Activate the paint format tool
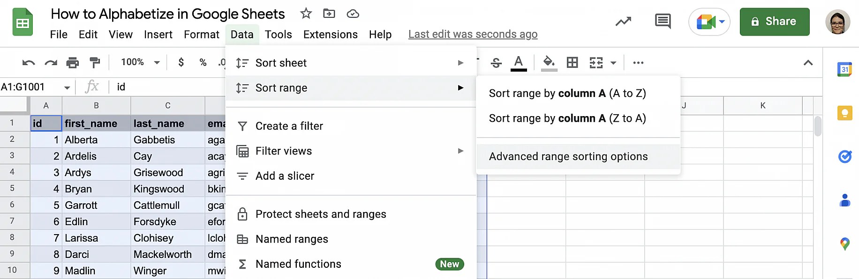 (x=95, y=62)
